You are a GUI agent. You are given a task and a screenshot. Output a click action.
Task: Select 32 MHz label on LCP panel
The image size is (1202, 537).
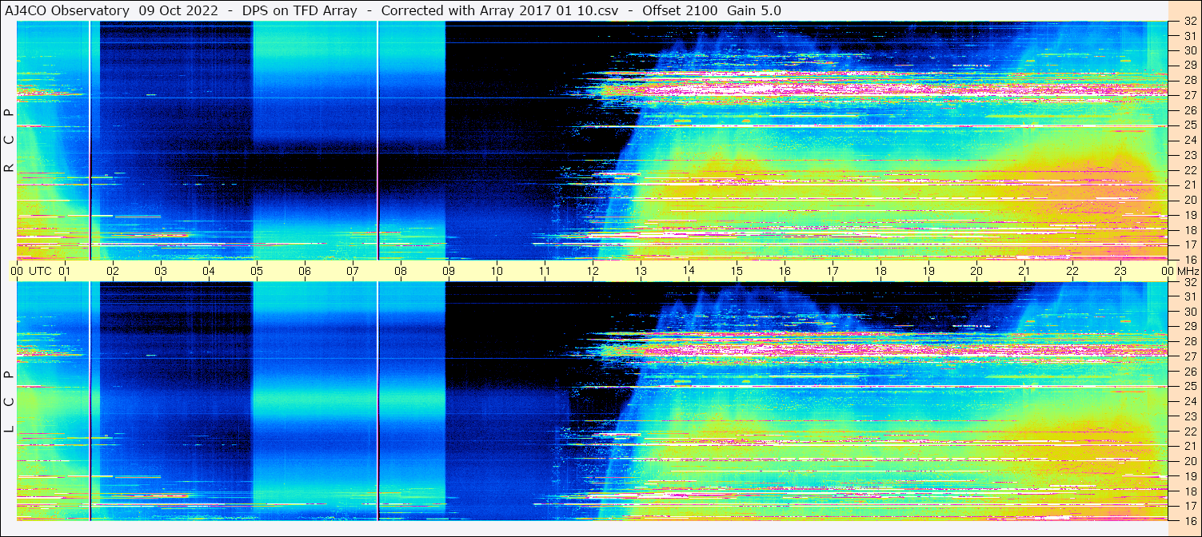[1189, 282]
